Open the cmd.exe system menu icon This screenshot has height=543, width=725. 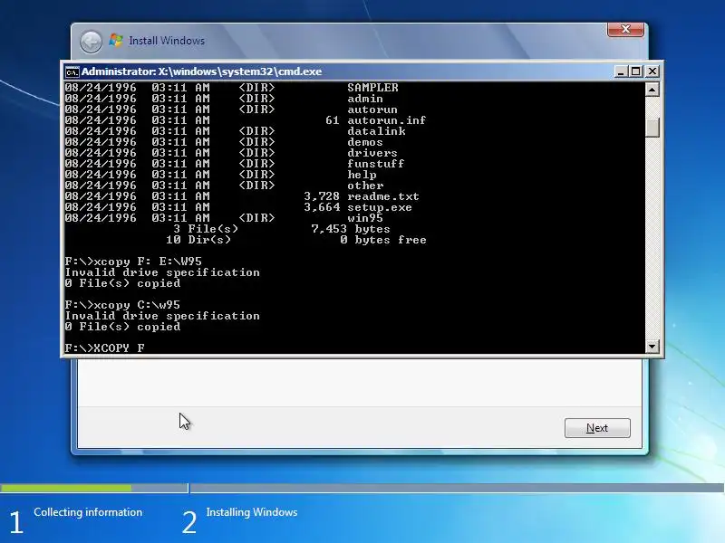click(x=72, y=72)
